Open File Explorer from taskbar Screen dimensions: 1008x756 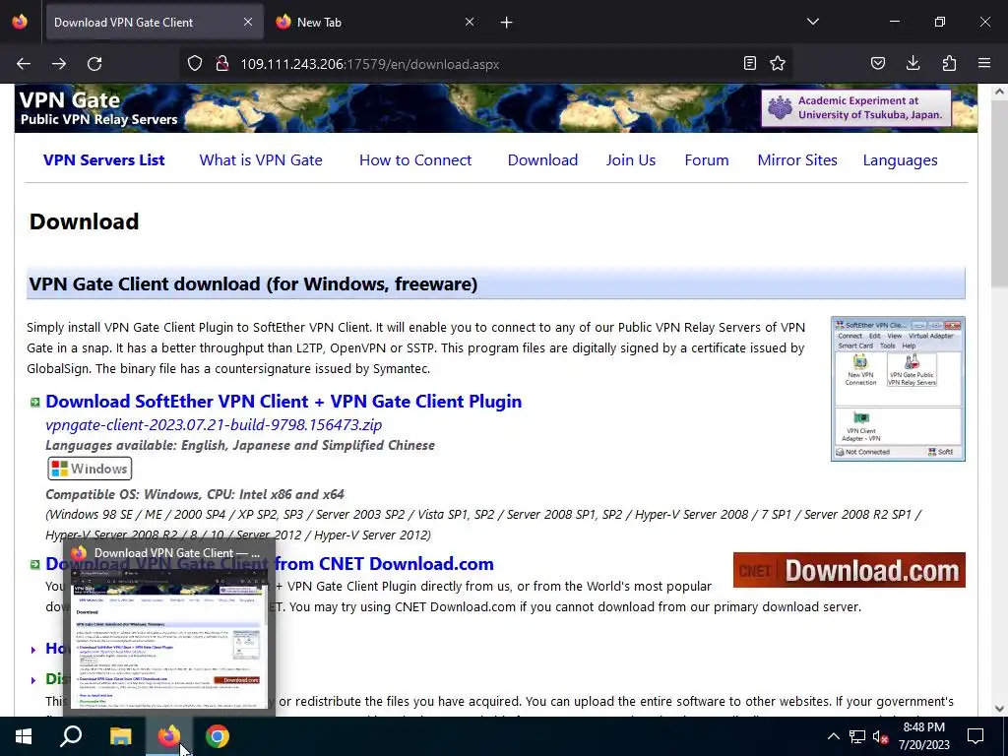coord(120,736)
